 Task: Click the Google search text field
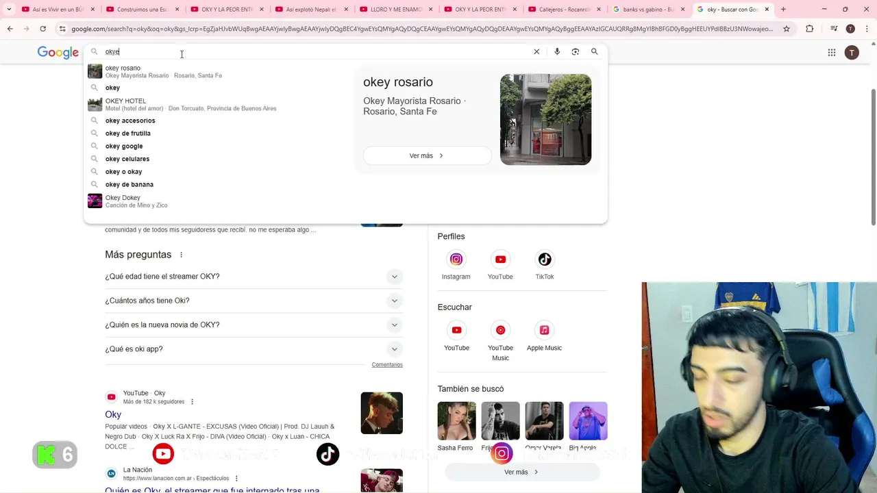point(315,51)
